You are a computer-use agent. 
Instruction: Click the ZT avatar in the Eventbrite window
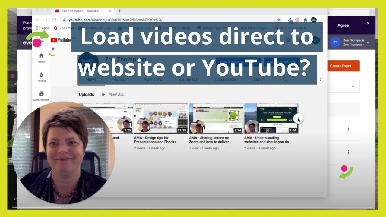coord(335,42)
